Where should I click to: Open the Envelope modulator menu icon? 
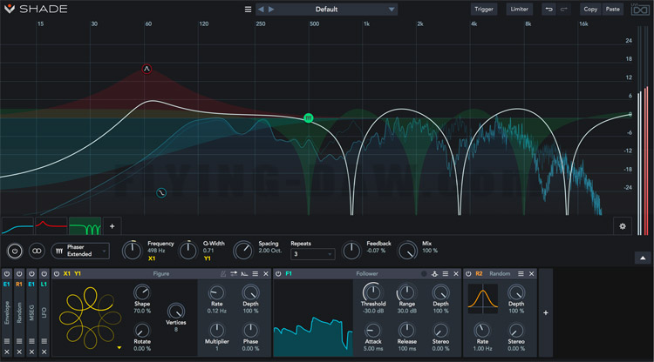(7, 341)
